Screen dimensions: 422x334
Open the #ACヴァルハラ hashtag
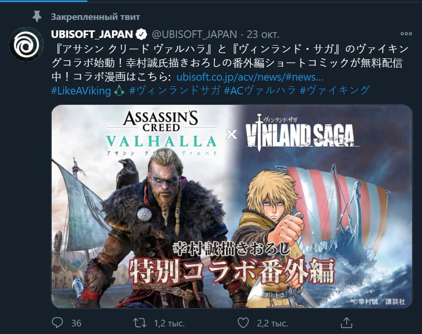coord(260,91)
